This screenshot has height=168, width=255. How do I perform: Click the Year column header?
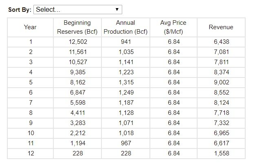(30, 27)
